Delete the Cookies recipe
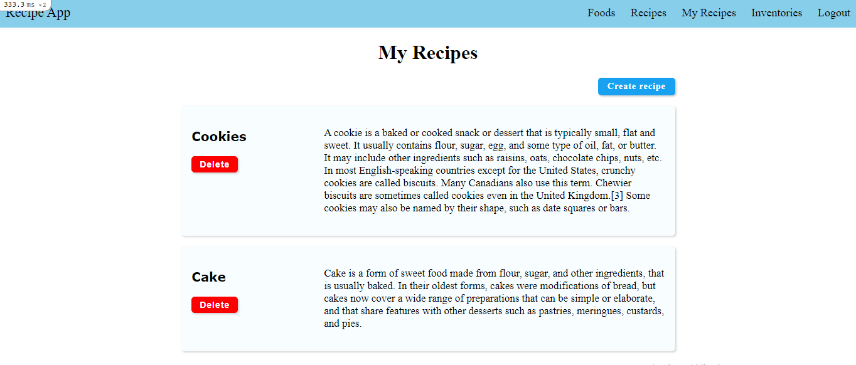The height and width of the screenshot is (365, 856). (215, 164)
